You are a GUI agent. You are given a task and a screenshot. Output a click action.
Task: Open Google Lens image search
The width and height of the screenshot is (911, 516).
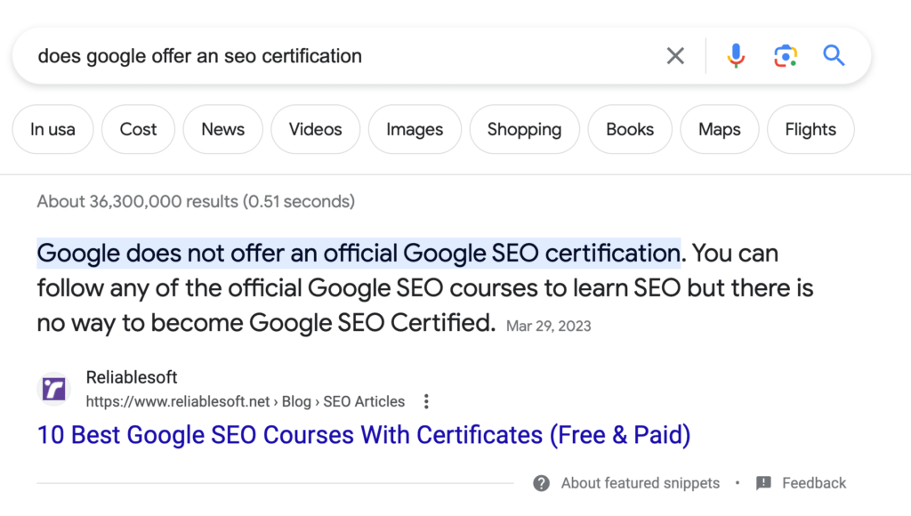point(785,55)
